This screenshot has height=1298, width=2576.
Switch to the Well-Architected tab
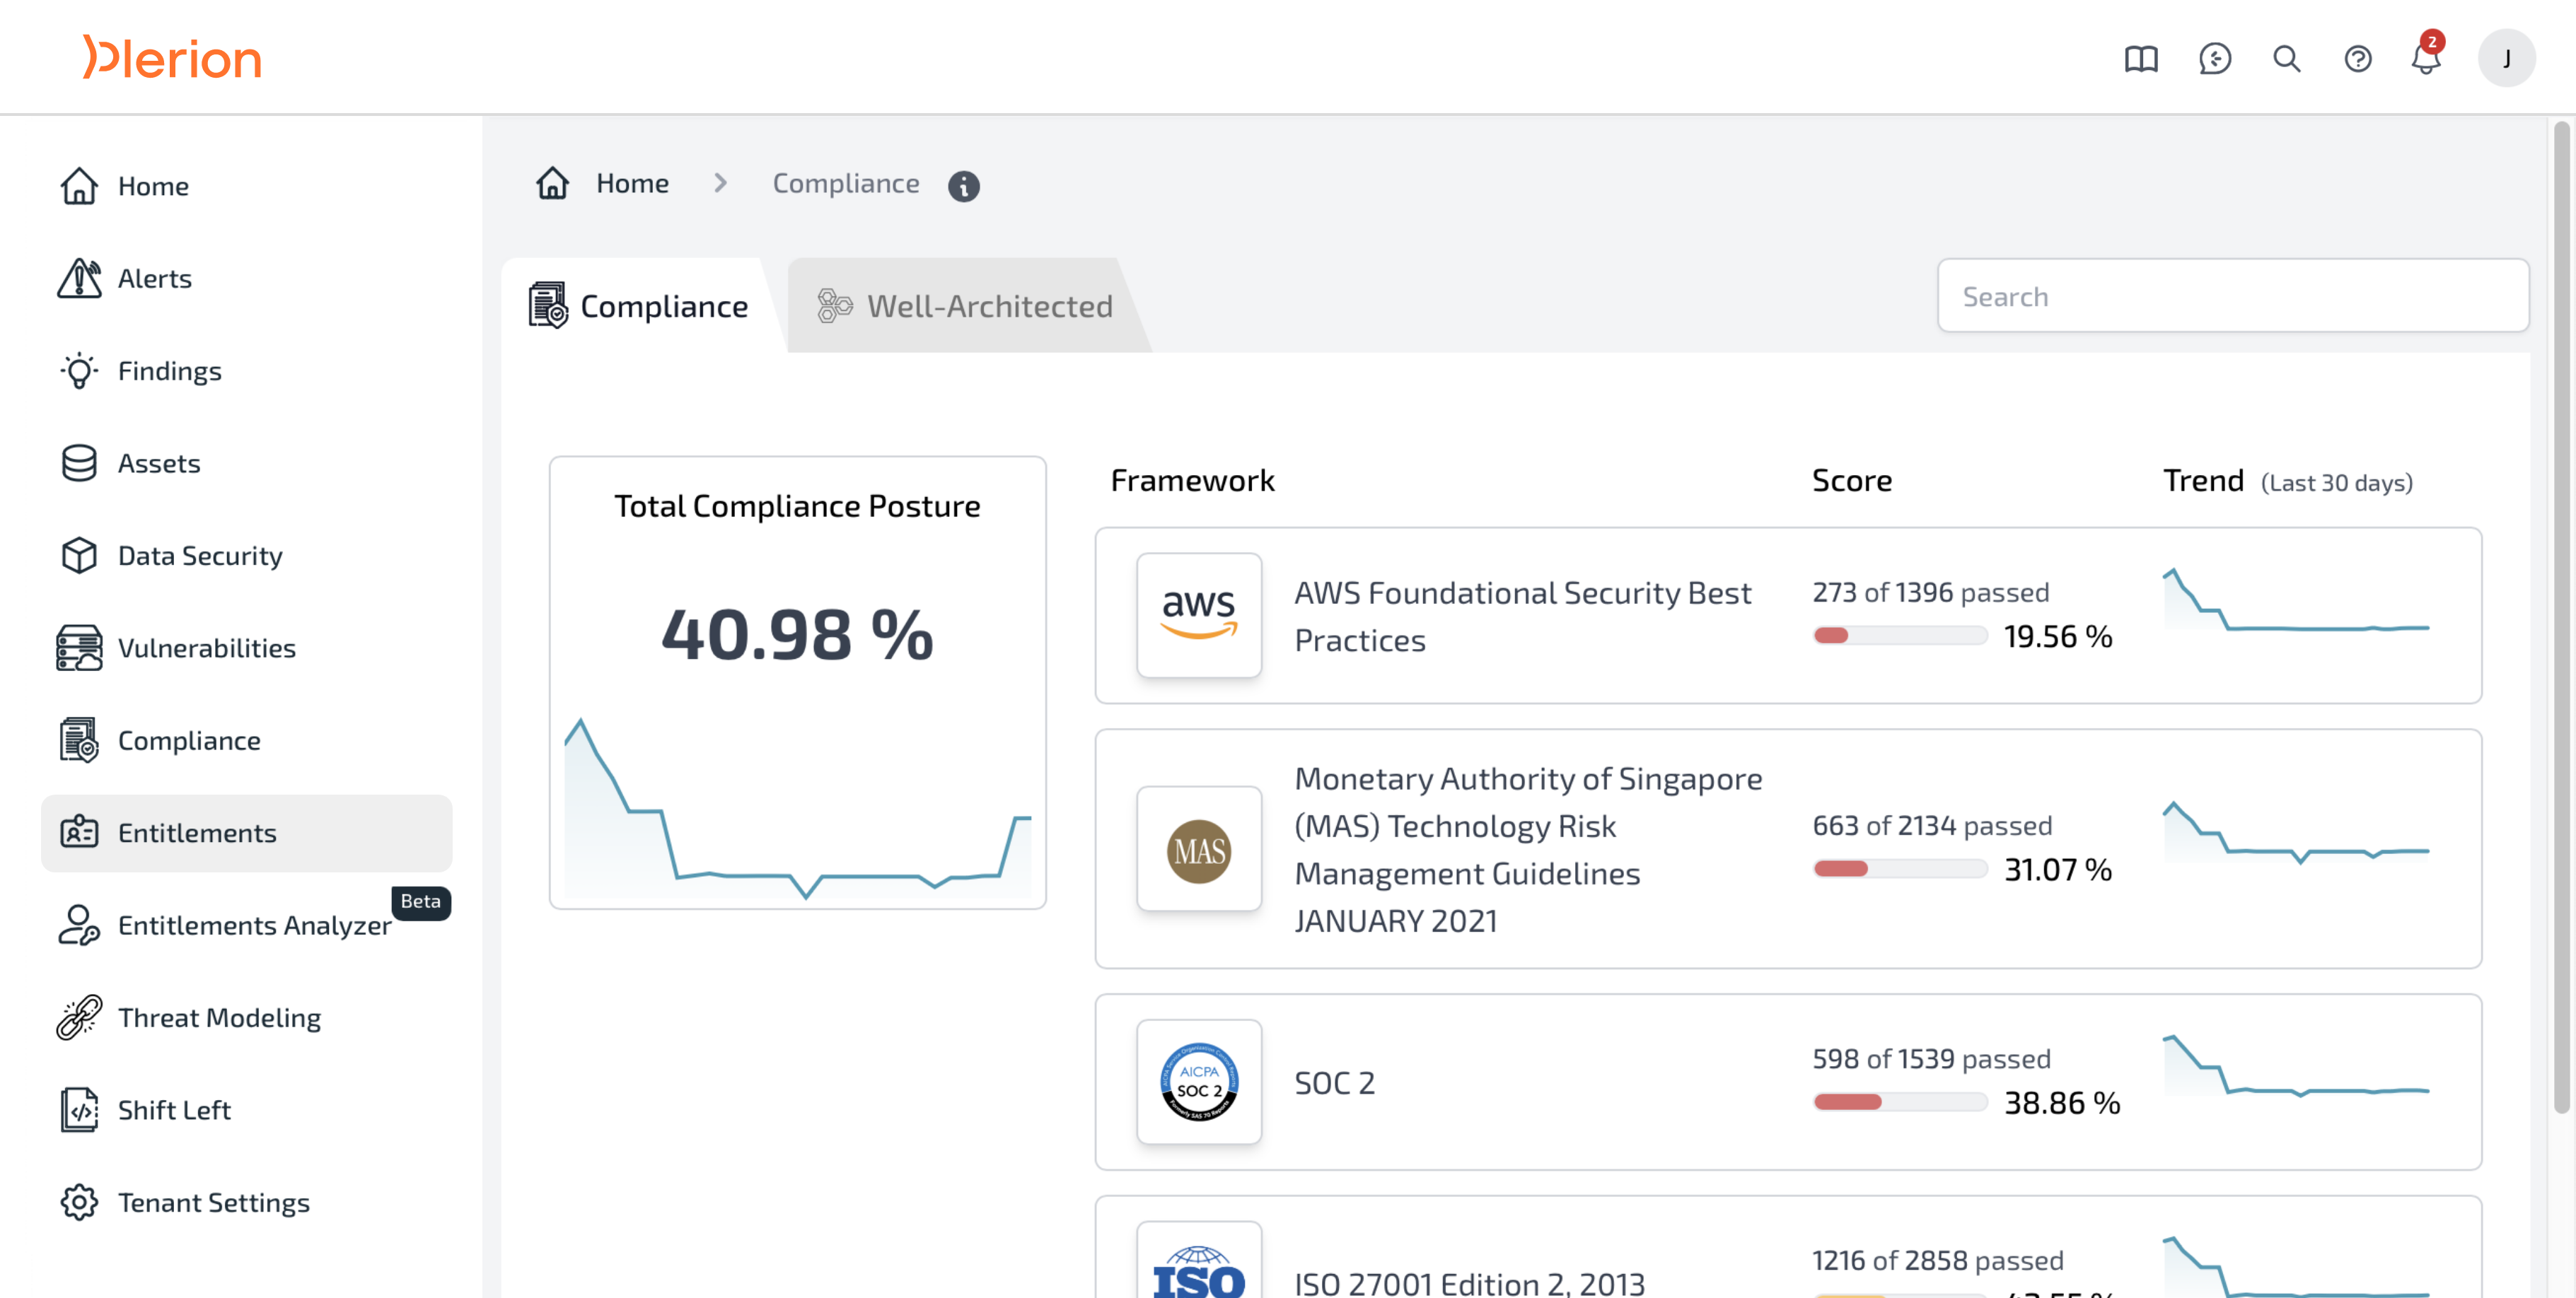[x=965, y=305]
